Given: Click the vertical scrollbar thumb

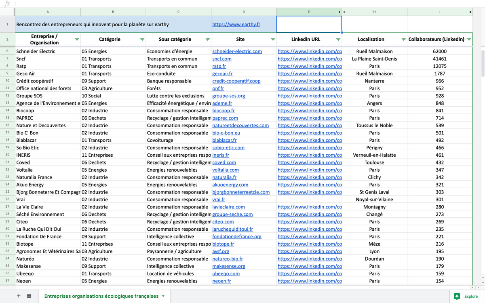Looking at the screenshot, I should [483, 63].
